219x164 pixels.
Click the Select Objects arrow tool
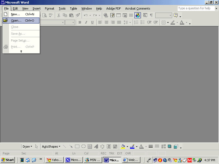click(36, 147)
